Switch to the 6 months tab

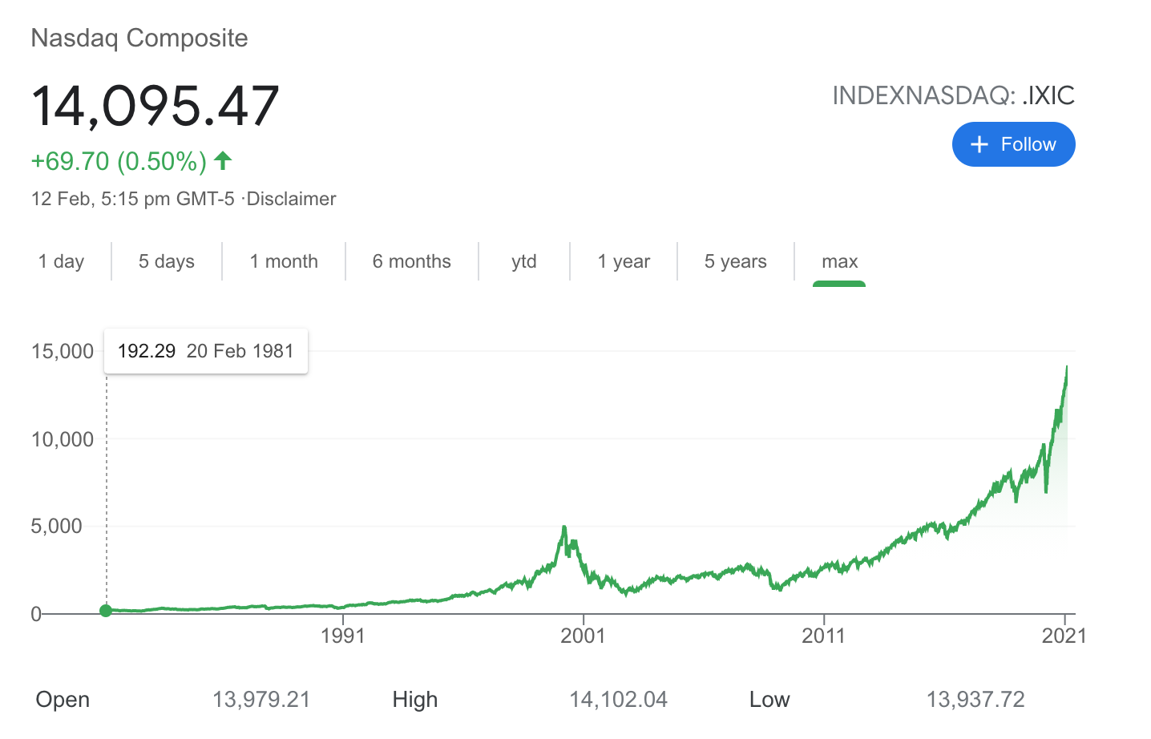pyautogui.click(x=412, y=261)
